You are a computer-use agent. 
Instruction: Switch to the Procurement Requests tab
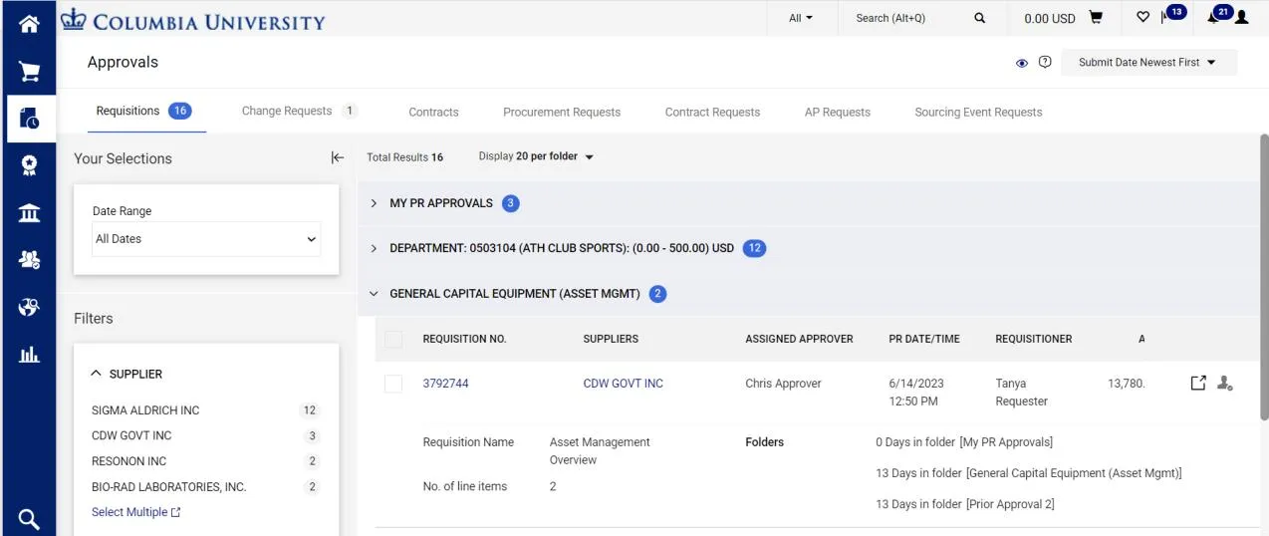562,112
